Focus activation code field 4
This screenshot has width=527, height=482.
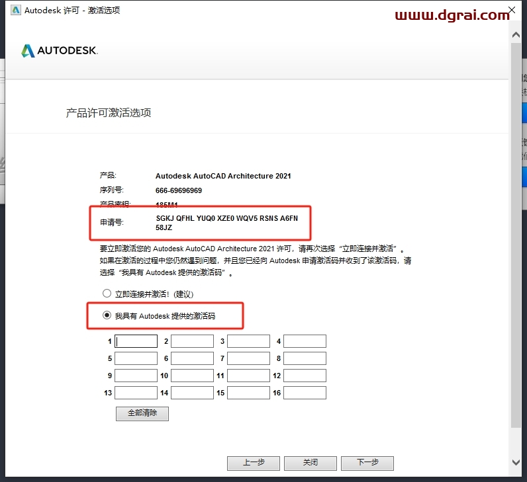click(x=305, y=341)
